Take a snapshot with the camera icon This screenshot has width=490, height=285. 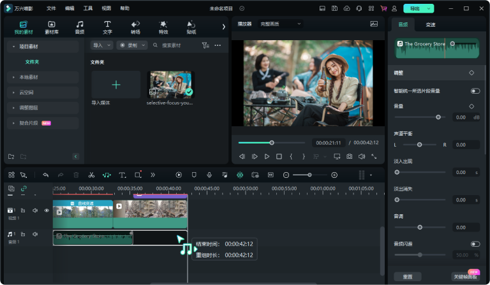pyautogui.click(x=349, y=156)
